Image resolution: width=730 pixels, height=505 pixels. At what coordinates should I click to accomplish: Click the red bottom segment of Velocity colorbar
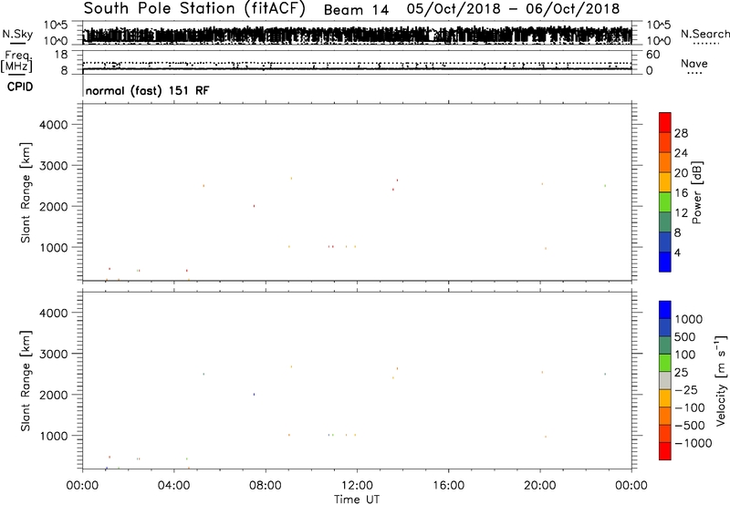pyautogui.click(x=665, y=451)
